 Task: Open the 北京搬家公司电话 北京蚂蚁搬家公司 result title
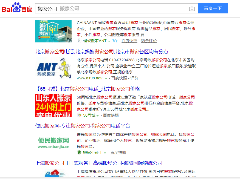coord(101,51)
